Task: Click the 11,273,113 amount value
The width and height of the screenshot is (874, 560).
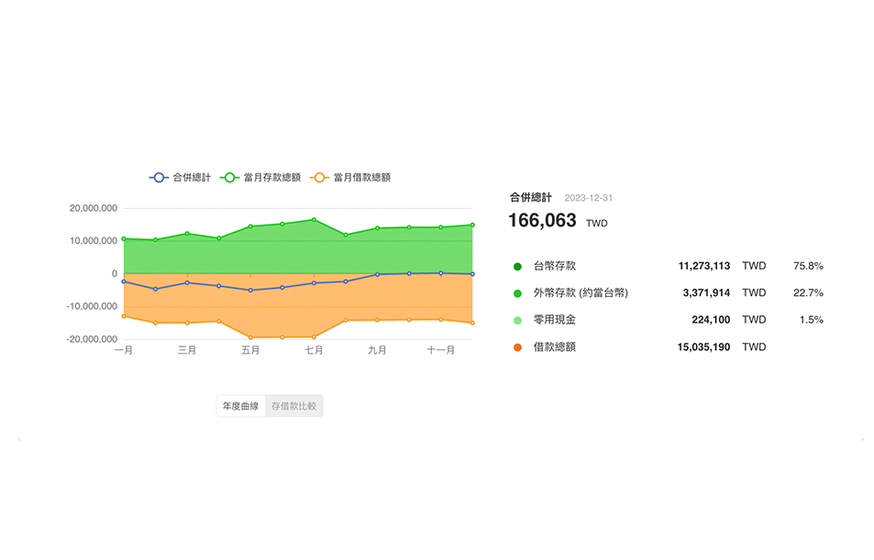Action: pyautogui.click(x=704, y=267)
